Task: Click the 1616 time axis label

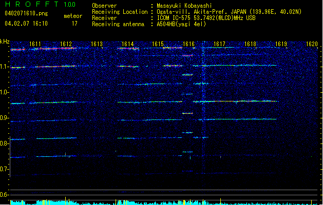Action: pos(188,44)
